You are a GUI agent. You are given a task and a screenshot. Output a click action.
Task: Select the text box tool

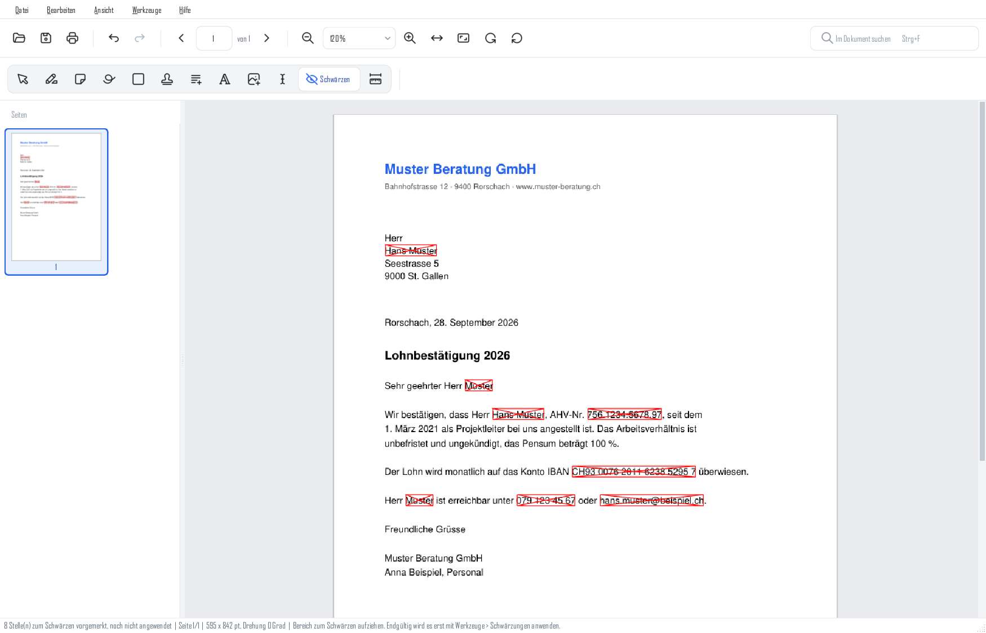pyautogui.click(x=225, y=79)
